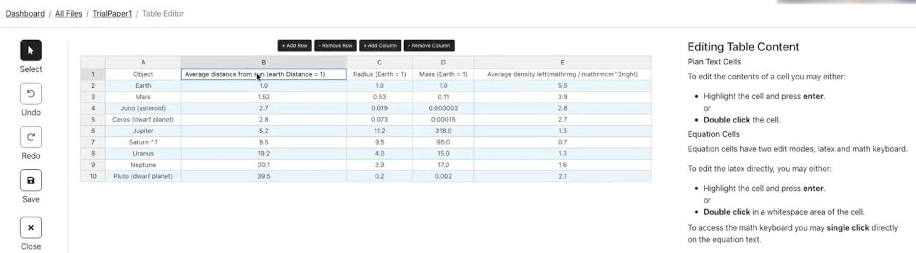Screen dimensions: 916x253
Task: Click the Mars radius value 0.53
Action: coord(379,97)
